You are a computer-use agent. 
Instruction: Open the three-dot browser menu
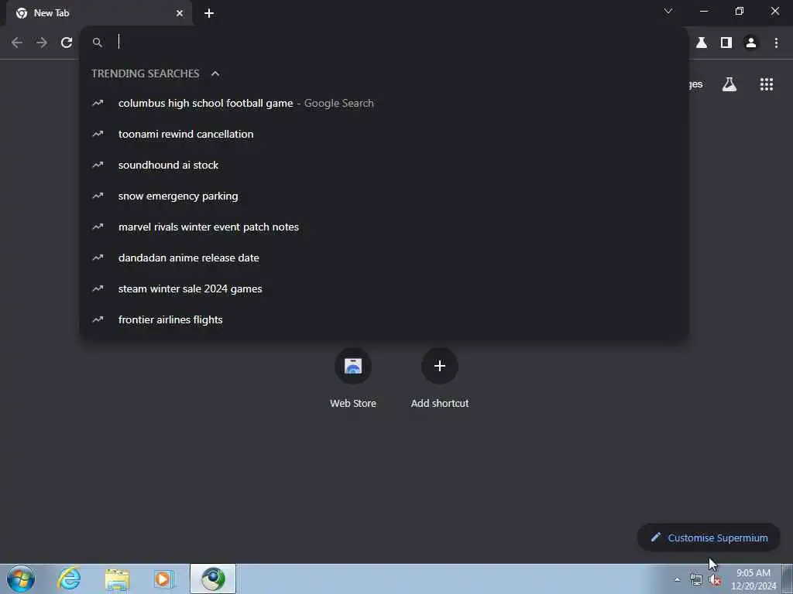click(776, 43)
